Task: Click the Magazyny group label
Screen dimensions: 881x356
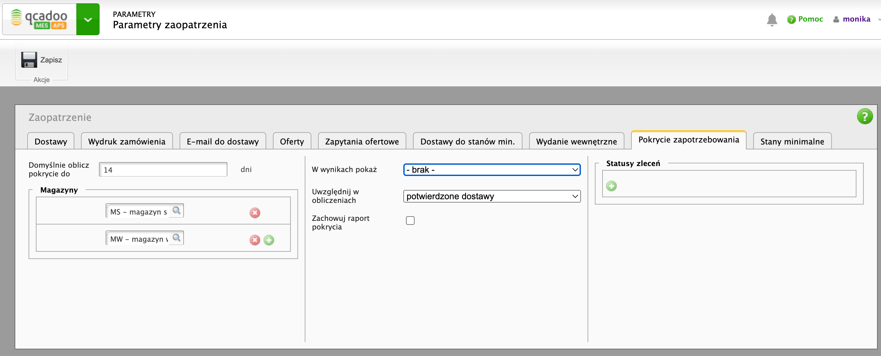Action: tap(59, 190)
